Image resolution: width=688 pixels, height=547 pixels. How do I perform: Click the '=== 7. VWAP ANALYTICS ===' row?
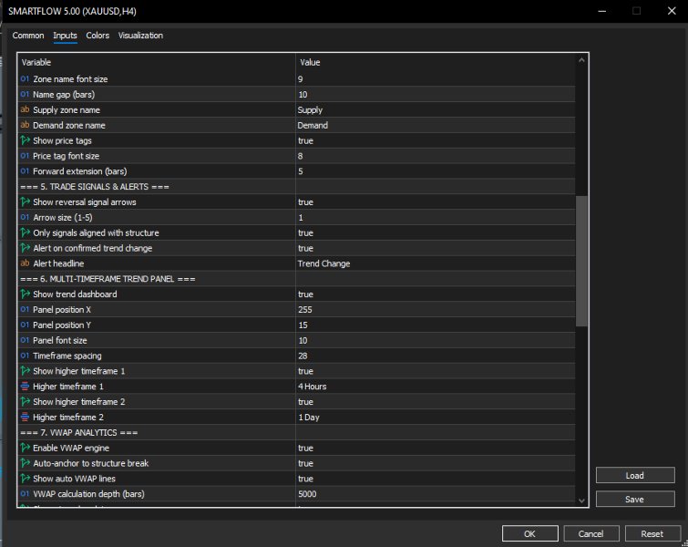(296, 432)
